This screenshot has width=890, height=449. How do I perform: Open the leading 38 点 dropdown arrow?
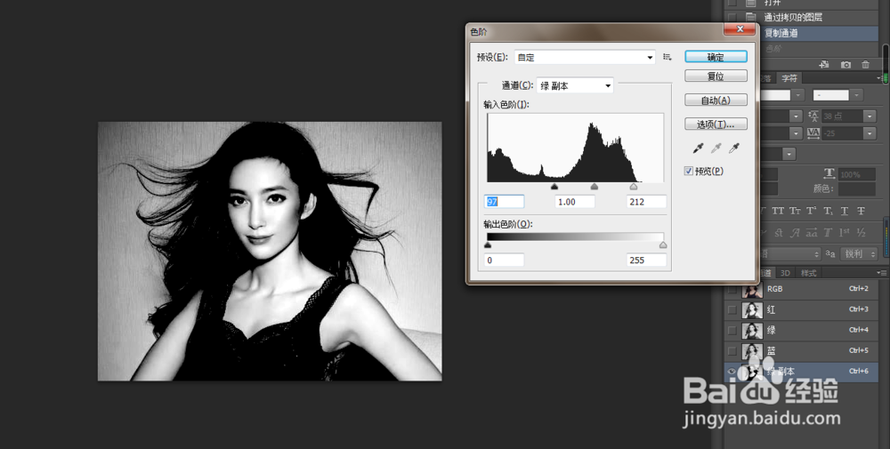coord(870,116)
